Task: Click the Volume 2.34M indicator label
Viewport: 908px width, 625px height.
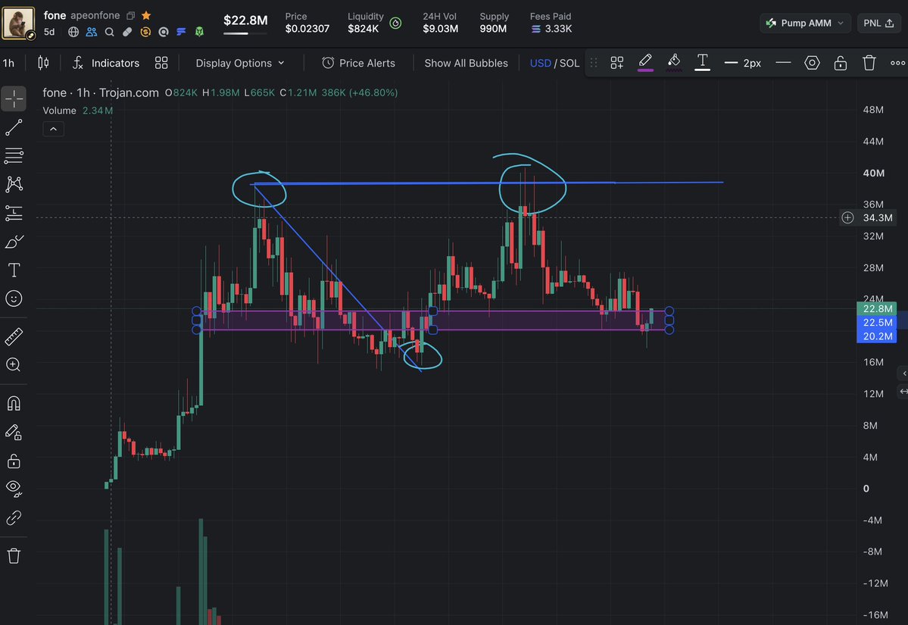Action: click(77, 111)
